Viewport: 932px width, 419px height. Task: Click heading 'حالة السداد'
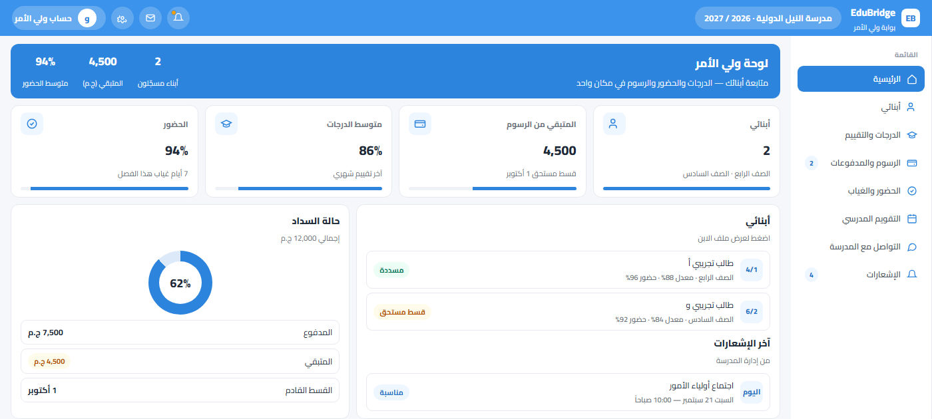click(316, 221)
